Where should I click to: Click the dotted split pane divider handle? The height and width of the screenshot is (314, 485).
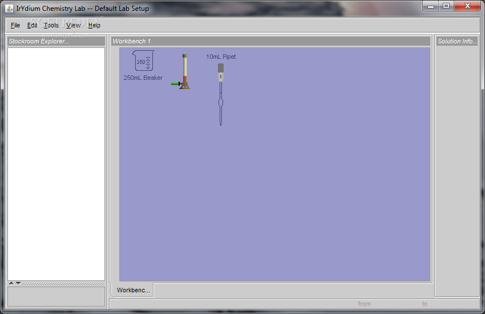62,283
